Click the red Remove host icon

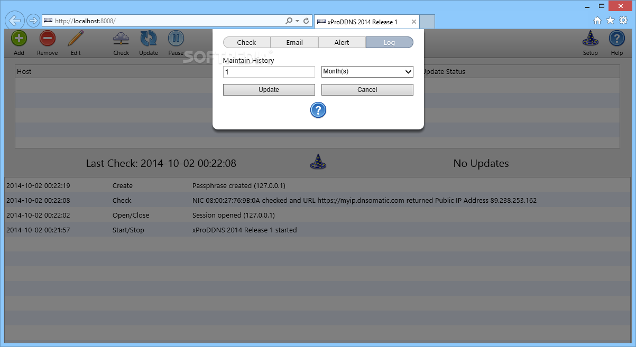click(x=48, y=39)
